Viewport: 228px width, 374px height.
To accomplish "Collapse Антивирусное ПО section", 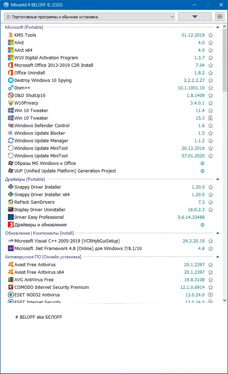I will (218, 257).
